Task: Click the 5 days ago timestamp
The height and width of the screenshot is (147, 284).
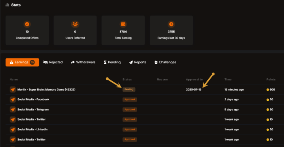Action: coord(232,110)
